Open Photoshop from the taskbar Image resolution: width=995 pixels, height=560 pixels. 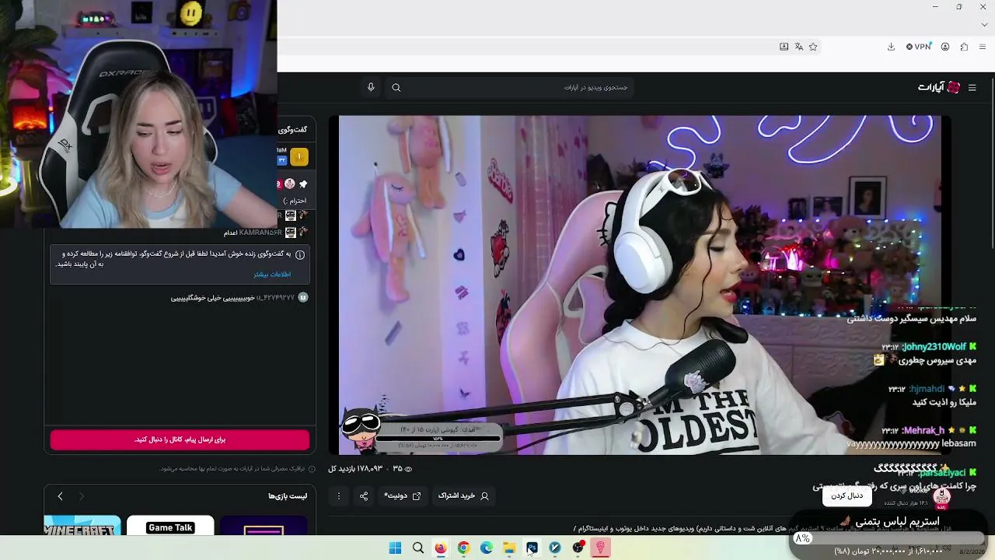(532, 548)
